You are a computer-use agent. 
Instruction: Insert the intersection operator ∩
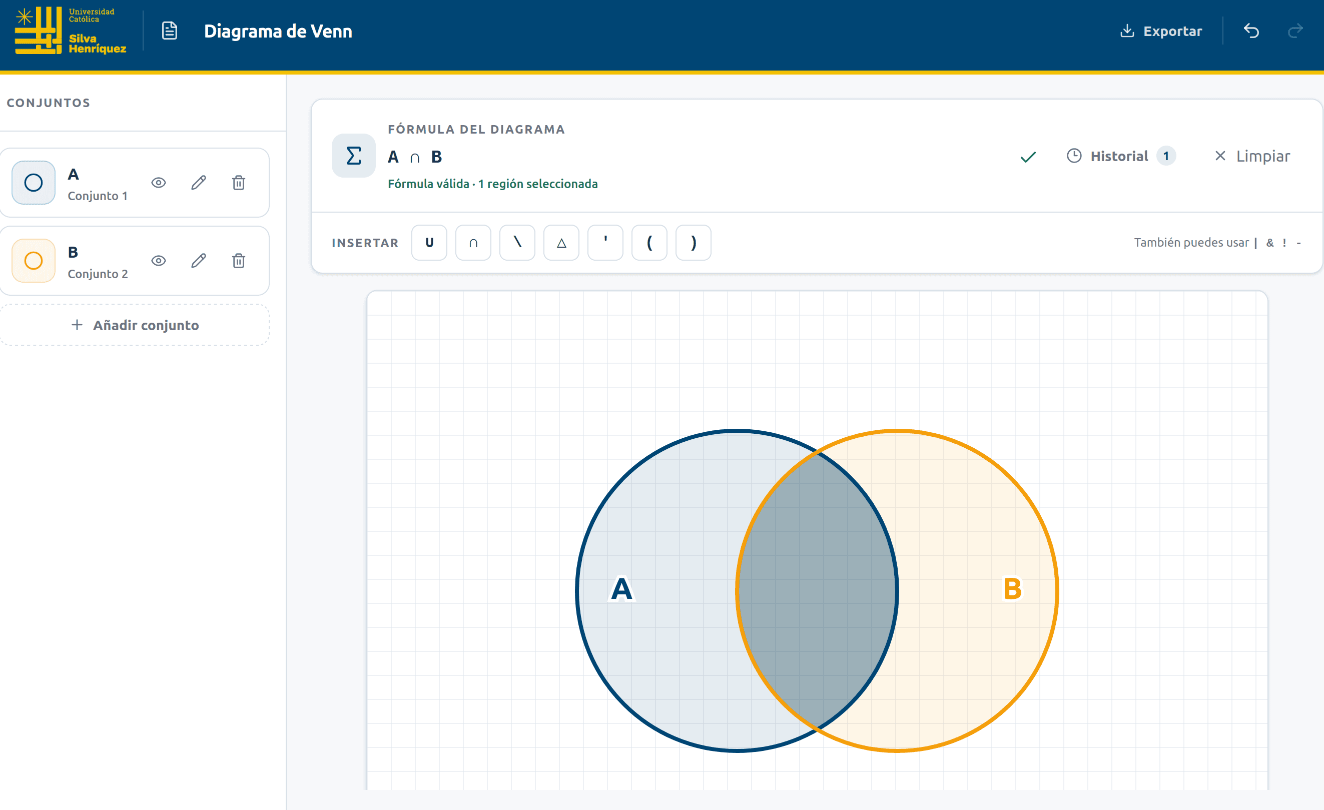[473, 243]
